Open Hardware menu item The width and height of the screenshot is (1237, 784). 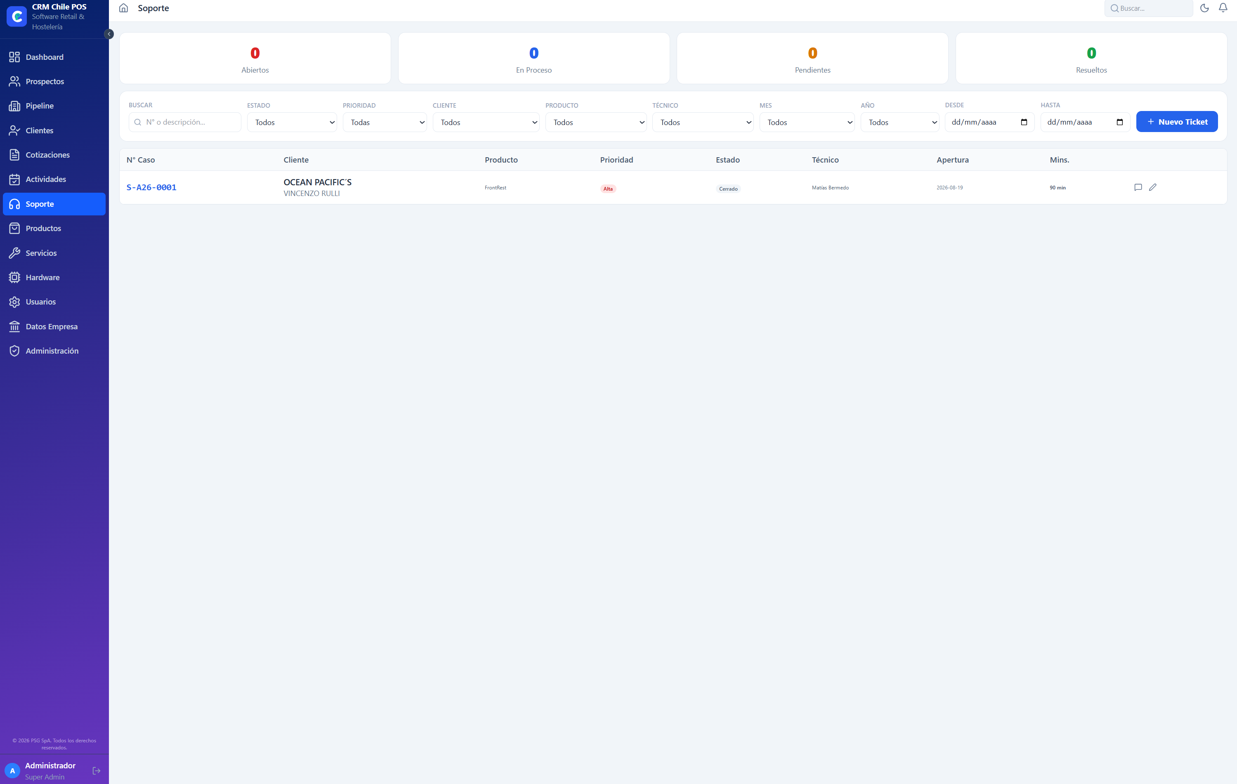(54, 277)
